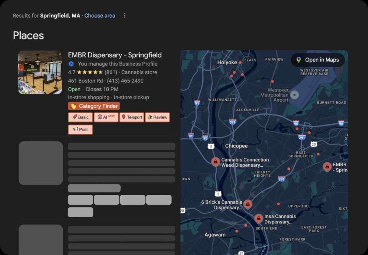
Task: Click the Post button
Action: point(80,130)
